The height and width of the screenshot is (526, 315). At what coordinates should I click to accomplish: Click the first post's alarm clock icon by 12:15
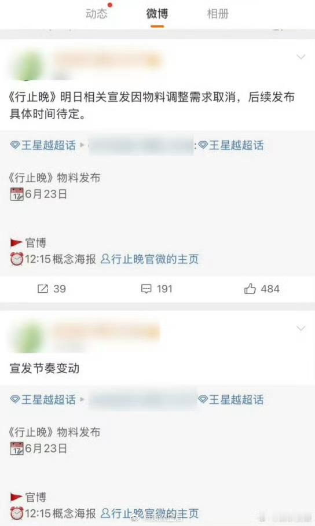click(17, 259)
